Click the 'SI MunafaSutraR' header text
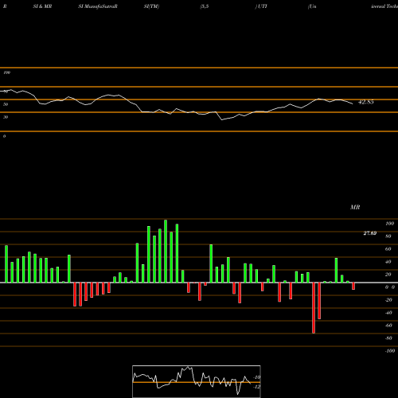The image size is (398, 398). click(x=98, y=6)
